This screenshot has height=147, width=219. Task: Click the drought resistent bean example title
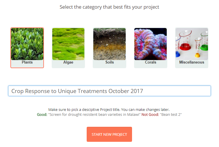point(94,115)
